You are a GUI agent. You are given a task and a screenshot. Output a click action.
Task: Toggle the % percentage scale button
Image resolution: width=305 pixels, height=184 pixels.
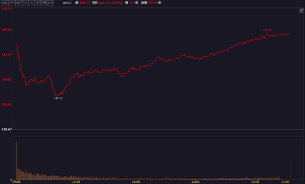[x=31, y=3]
